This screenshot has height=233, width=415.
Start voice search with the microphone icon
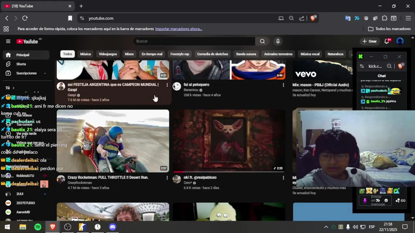pos(278,41)
